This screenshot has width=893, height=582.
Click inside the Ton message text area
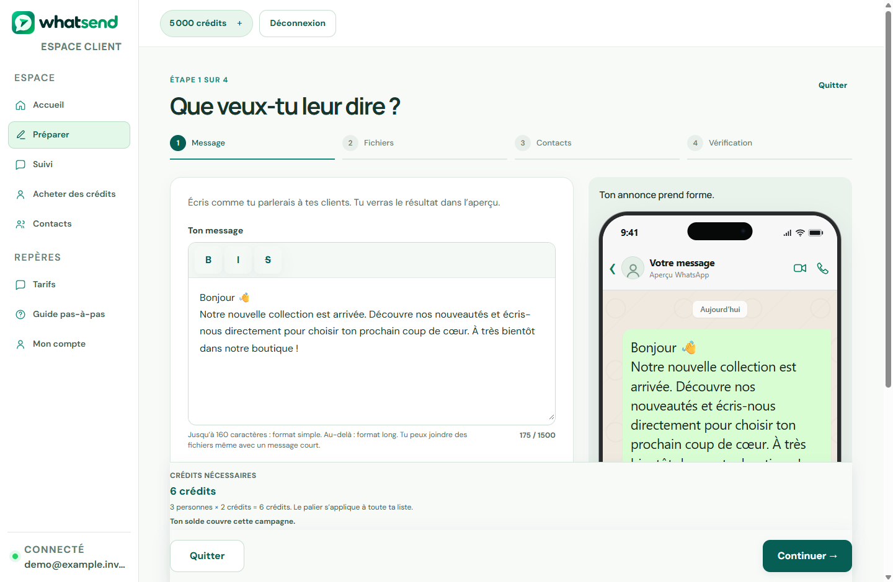coord(371,351)
